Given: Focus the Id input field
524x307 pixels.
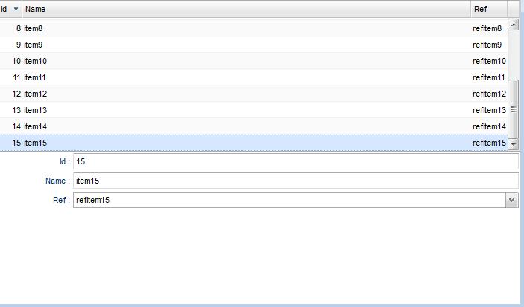Looking at the screenshot, I should (296, 161).
